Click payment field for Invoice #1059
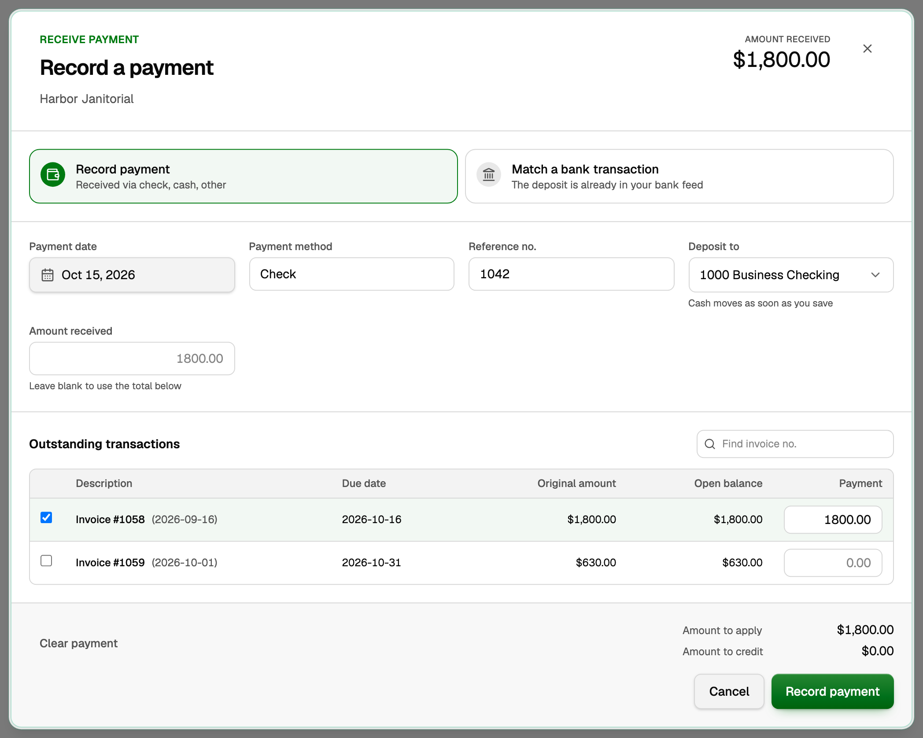Viewport: 923px width, 738px height. click(x=833, y=563)
